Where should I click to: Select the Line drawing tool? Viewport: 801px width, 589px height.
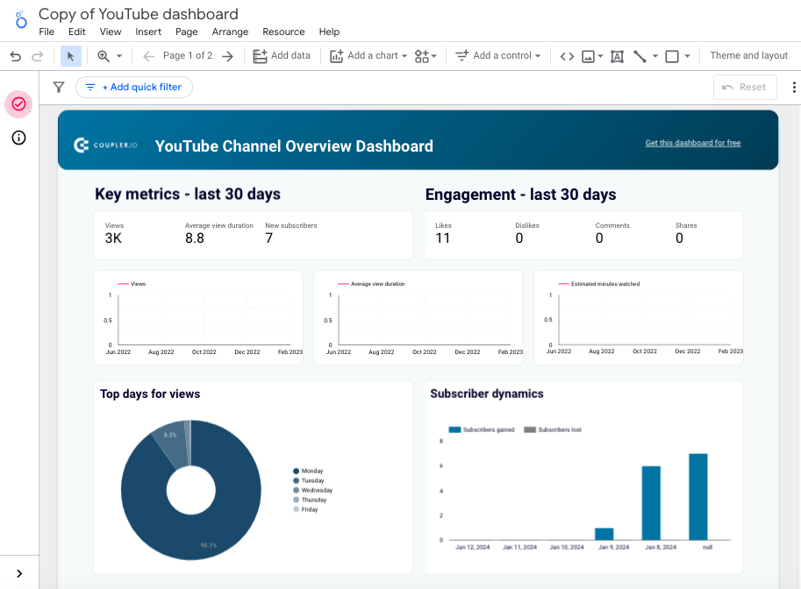coord(640,55)
